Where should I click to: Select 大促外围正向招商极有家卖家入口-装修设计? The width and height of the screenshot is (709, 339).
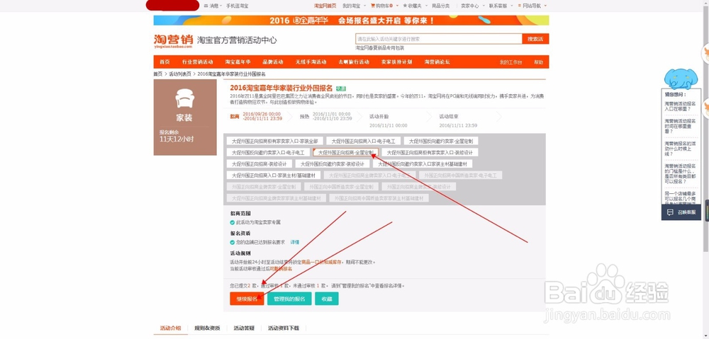coord(430,153)
